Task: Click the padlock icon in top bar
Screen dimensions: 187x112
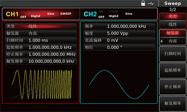Action: pyautogui.click(x=143, y=3)
